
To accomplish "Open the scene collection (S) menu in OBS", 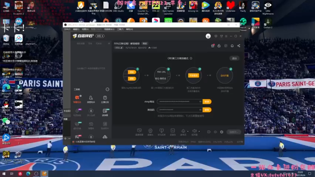I will coord(109,29).
